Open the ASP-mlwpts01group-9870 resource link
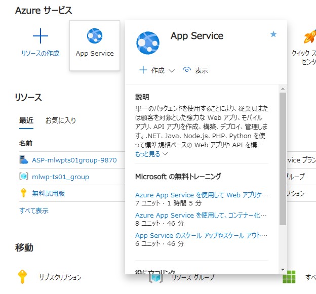316x294 pixels. pos(74,160)
